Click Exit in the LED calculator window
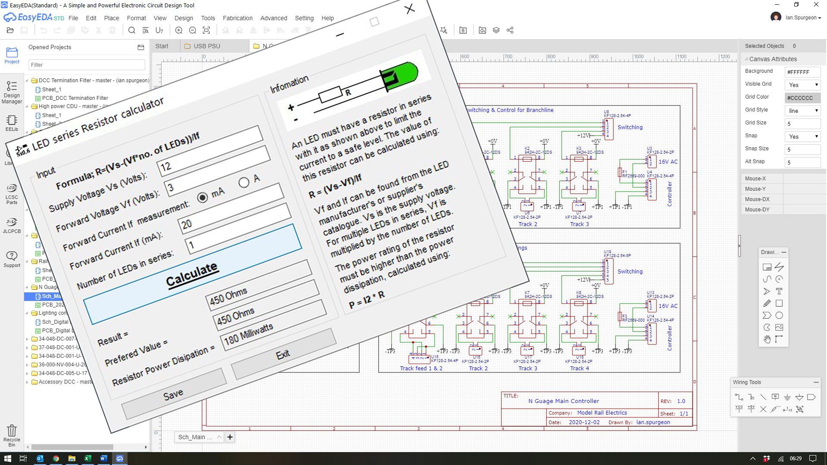827x465 pixels. pyautogui.click(x=283, y=353)
